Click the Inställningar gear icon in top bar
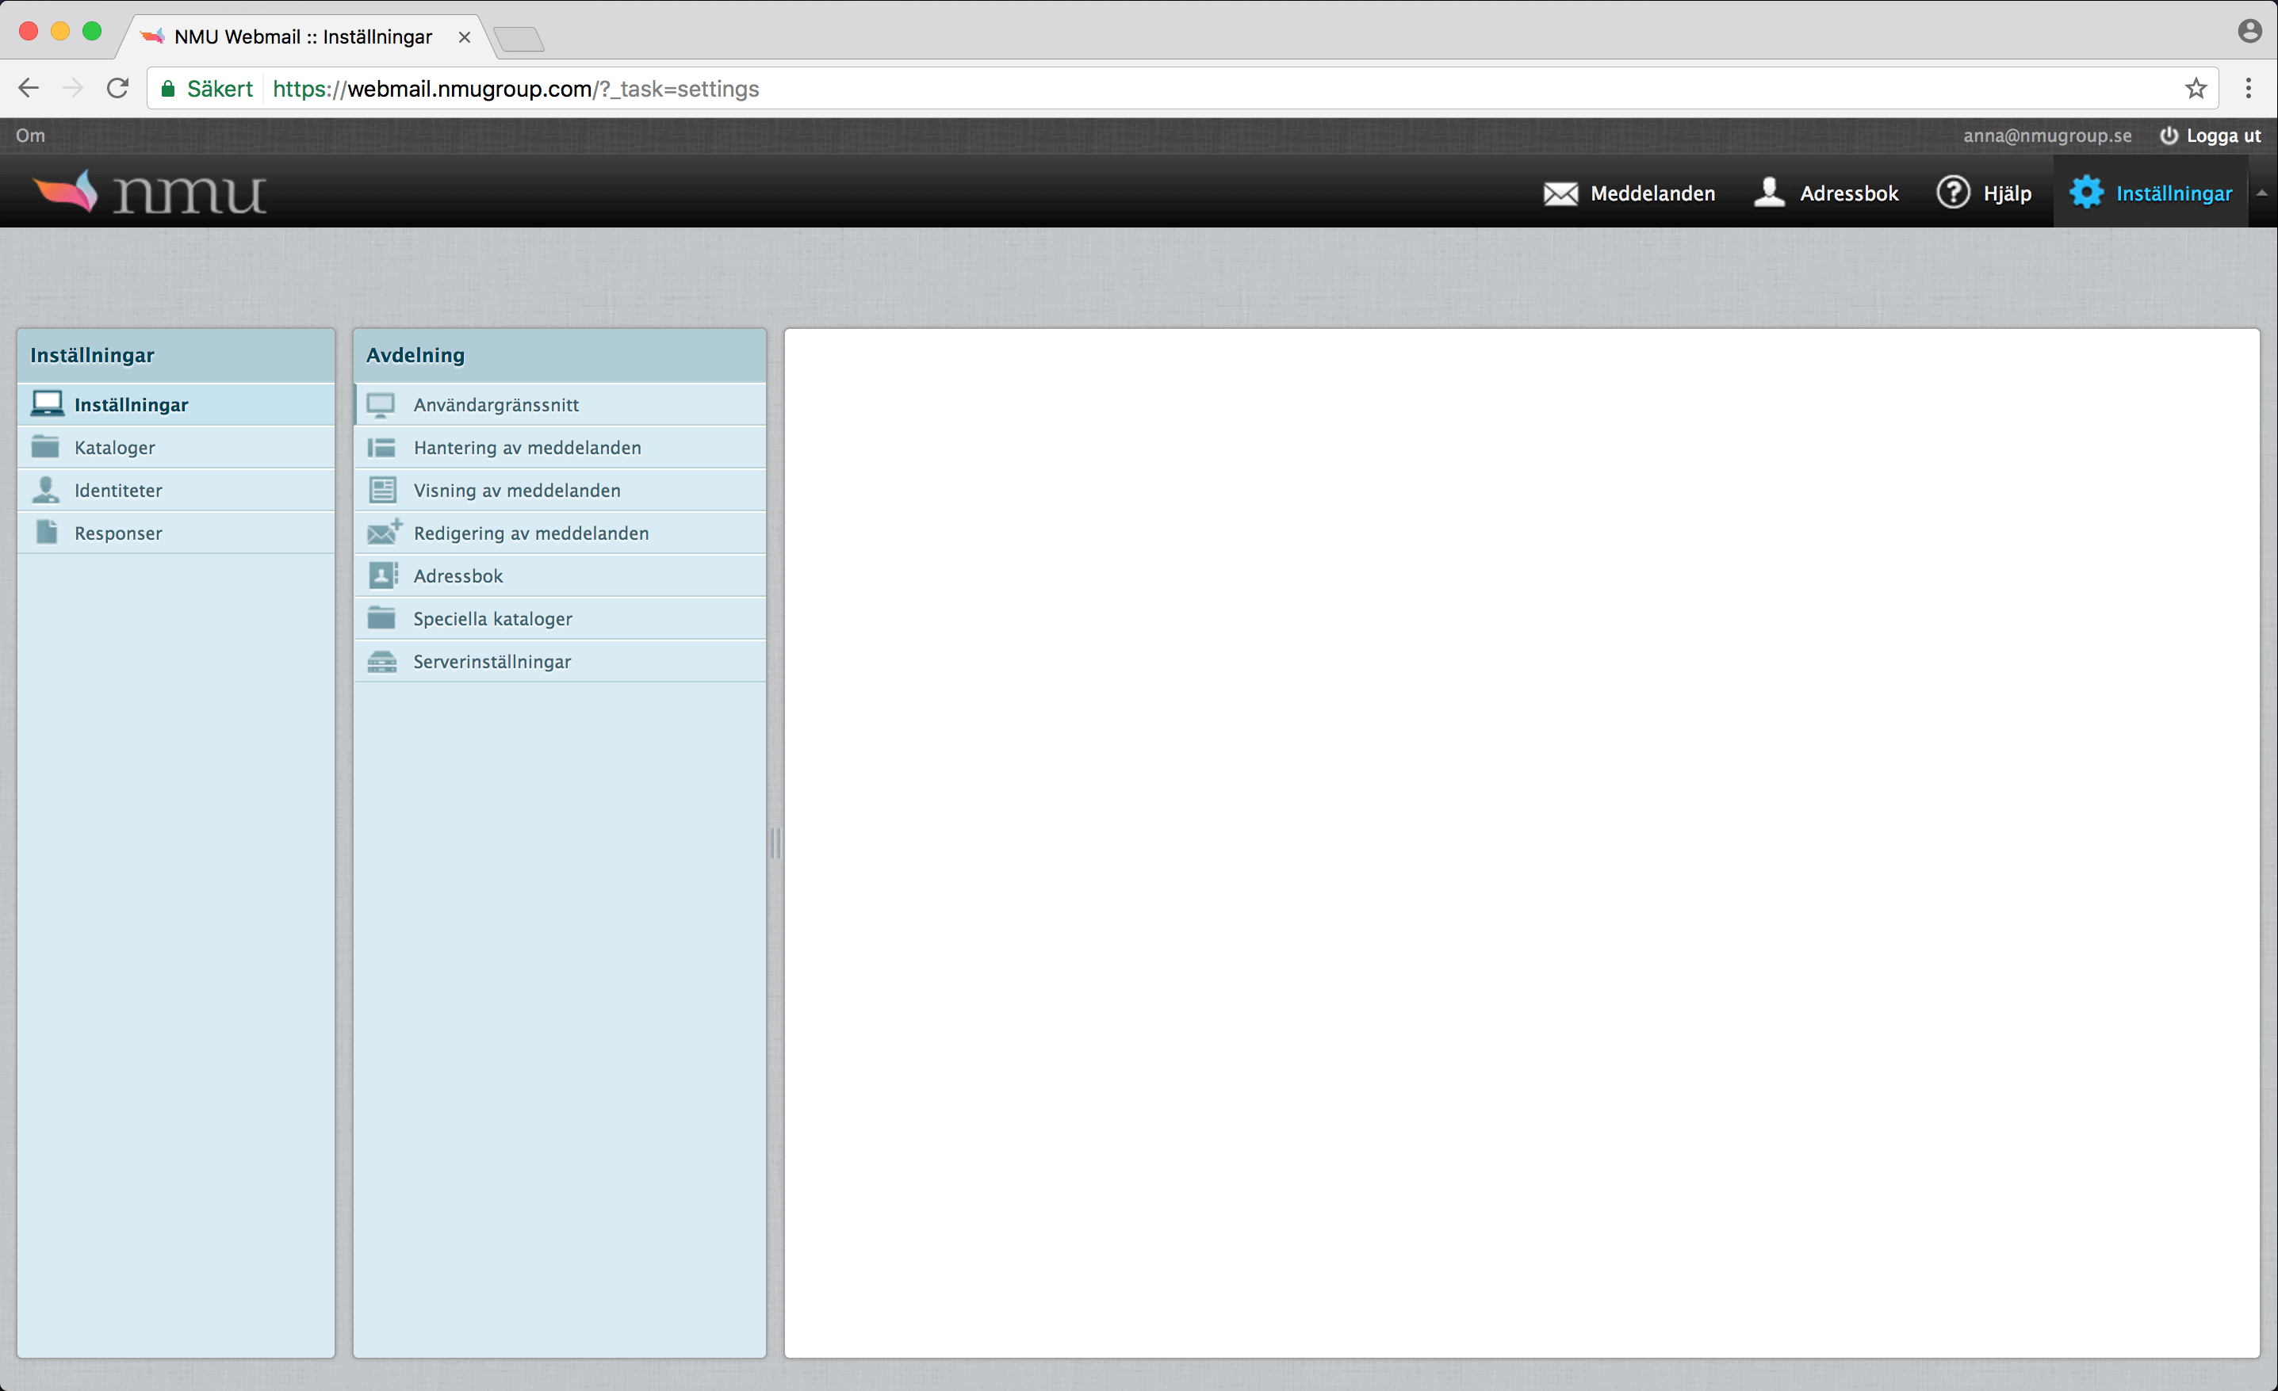The height and width of the screenshot is (1391, 2278). point(2085,193)
